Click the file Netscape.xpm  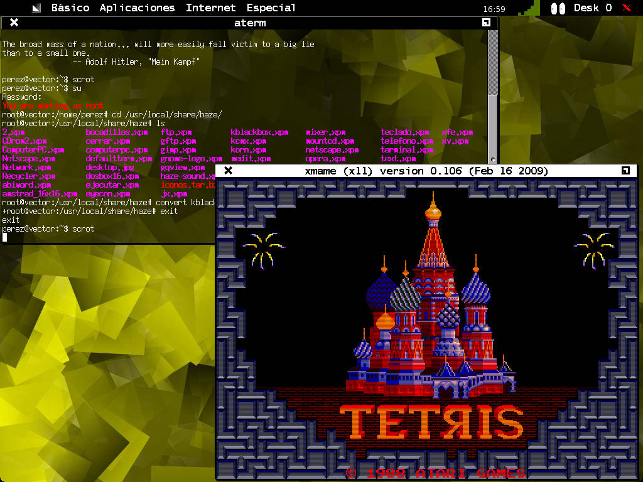(29, 159)
